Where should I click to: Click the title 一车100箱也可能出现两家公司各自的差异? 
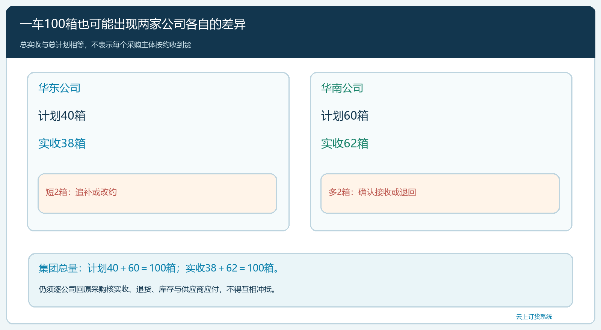133,24
